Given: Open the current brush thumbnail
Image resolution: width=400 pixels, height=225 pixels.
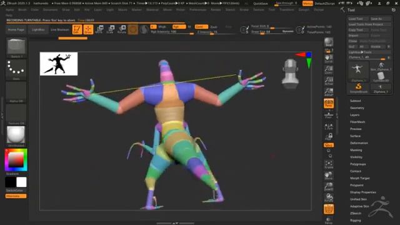Looking at the screenshot, I should [x=16, y=47].
